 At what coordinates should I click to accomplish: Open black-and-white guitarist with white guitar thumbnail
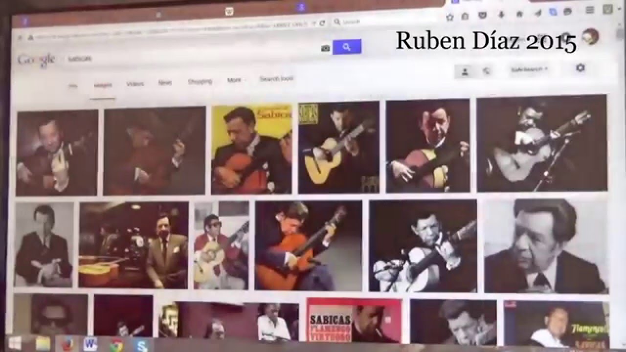pos(423,246)
